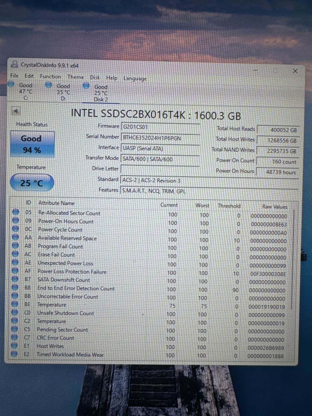Click raw value 0000026B6989
The image size is (312, 416).
coord(266,348)
